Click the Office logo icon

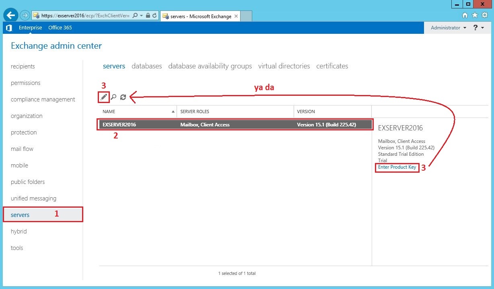coord(9,28)
